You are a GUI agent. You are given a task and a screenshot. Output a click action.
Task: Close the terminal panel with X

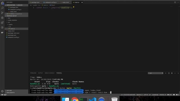coord(178,73)
